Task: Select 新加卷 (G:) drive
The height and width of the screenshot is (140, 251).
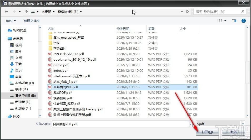Action: pos(20,108)
